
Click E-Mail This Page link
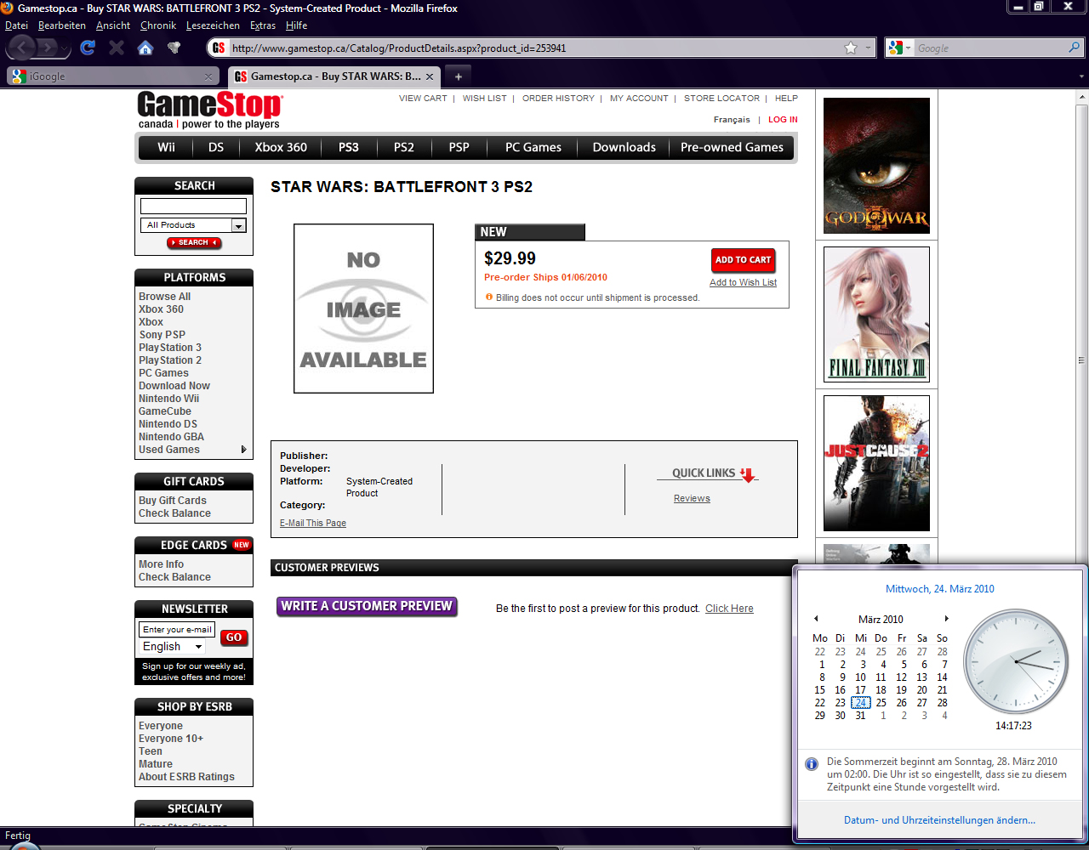pos(313,524)
